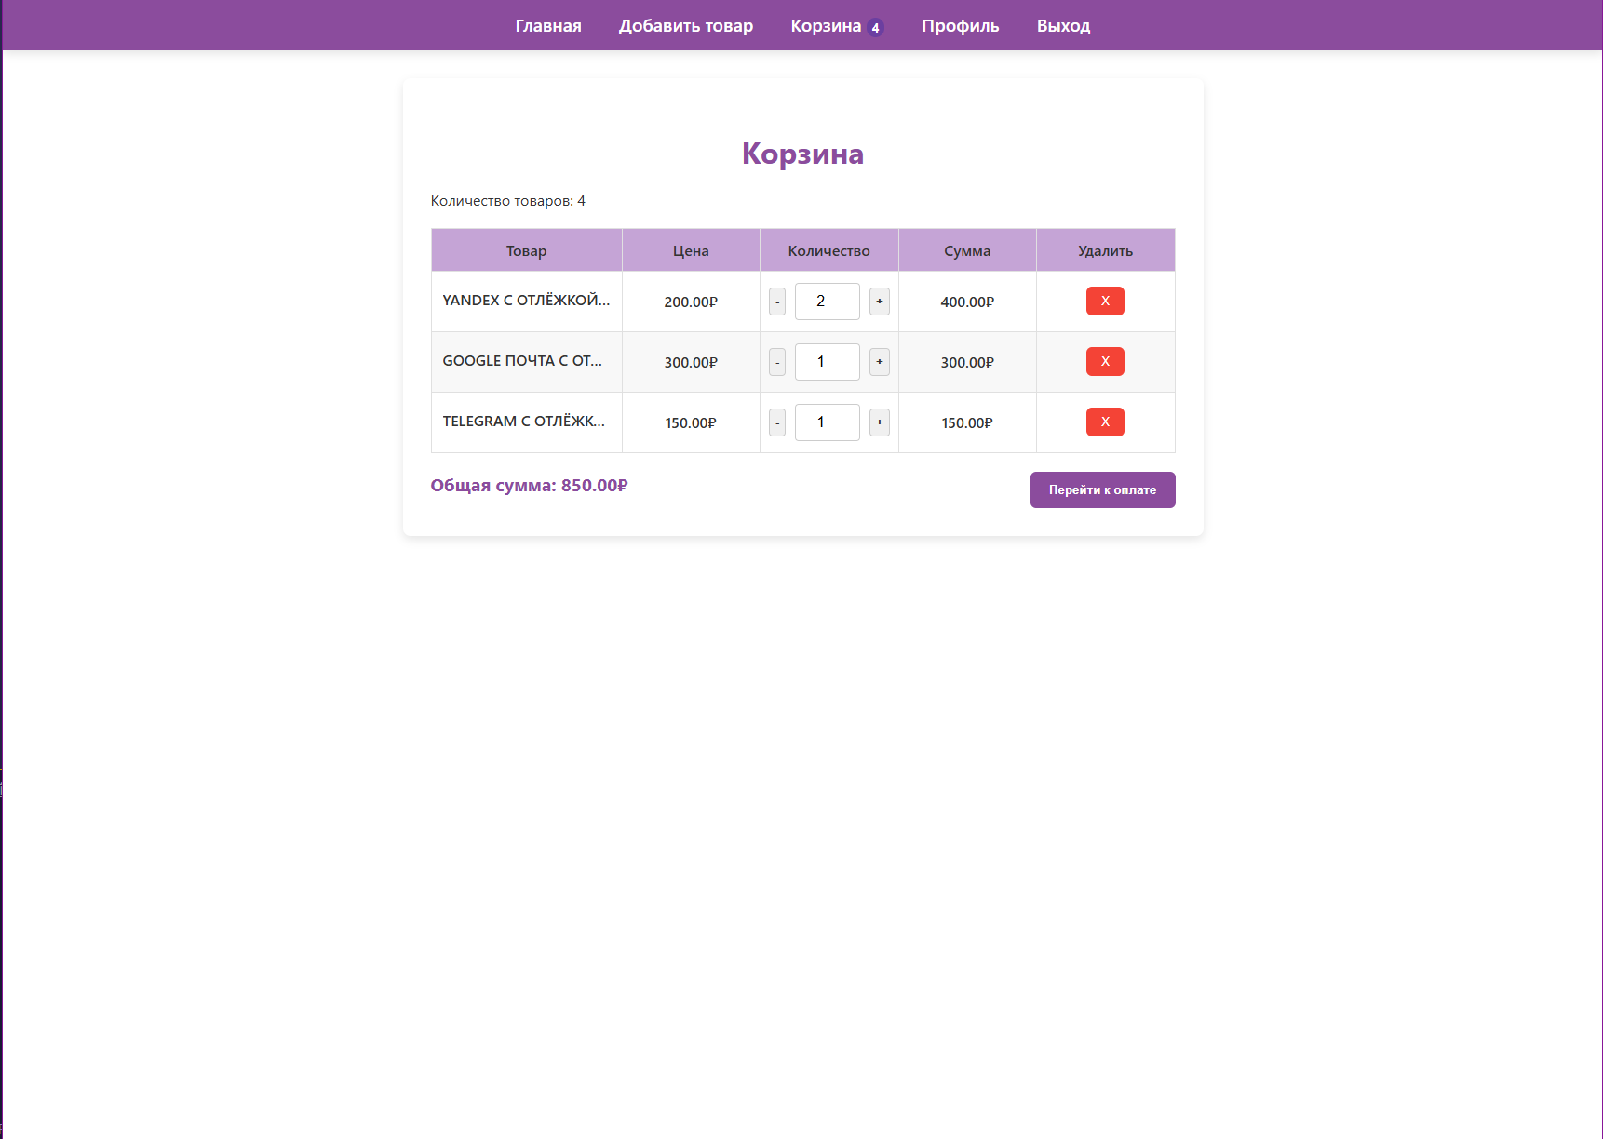Click the Сумма column header
Viewport: 1603px width, 1139px height.
click(967, 251)
